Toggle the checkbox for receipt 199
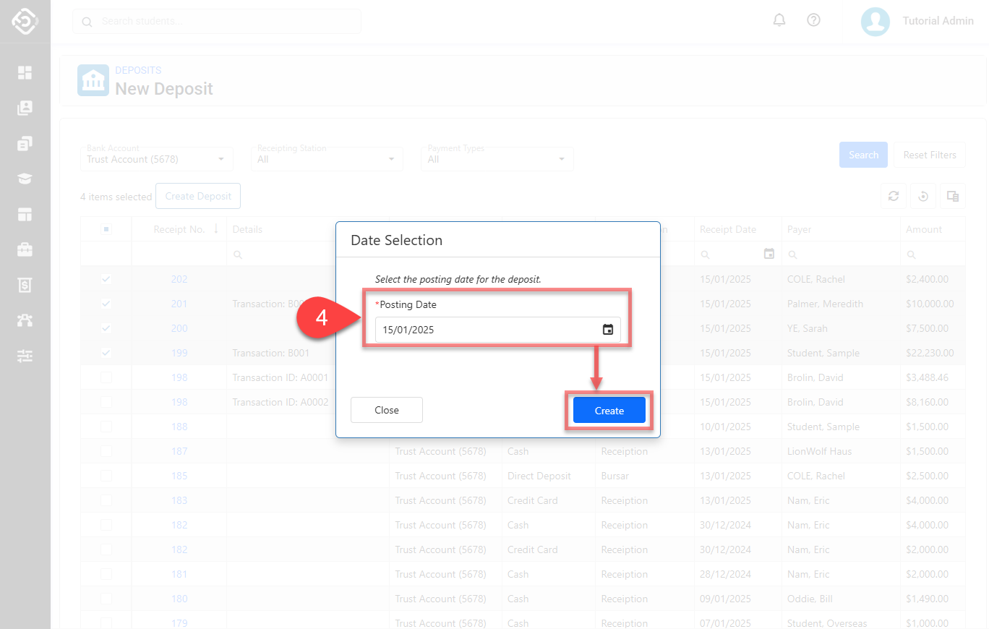The width and height of the screenshot is (989, 629). (106, 353)
